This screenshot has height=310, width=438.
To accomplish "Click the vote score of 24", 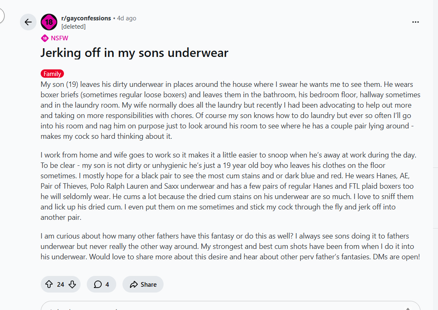I will pos(61,284).
